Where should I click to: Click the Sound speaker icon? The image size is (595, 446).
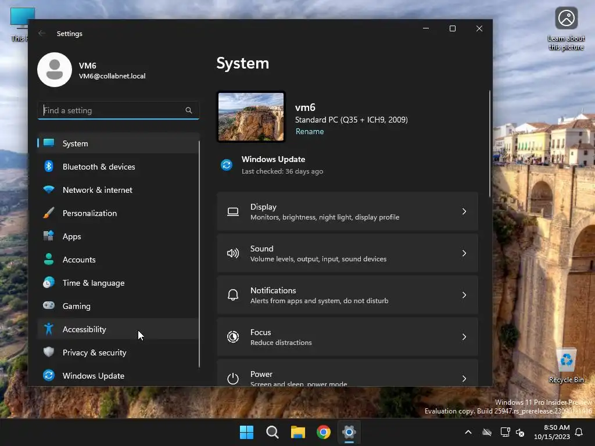click(233, 253)
